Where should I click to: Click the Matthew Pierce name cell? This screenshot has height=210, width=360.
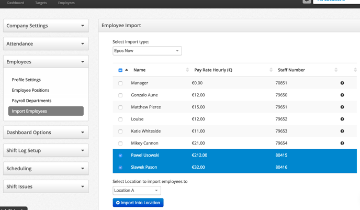pos(146,107)
